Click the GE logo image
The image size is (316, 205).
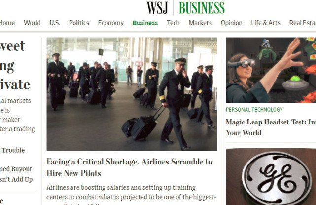point(271,176)
